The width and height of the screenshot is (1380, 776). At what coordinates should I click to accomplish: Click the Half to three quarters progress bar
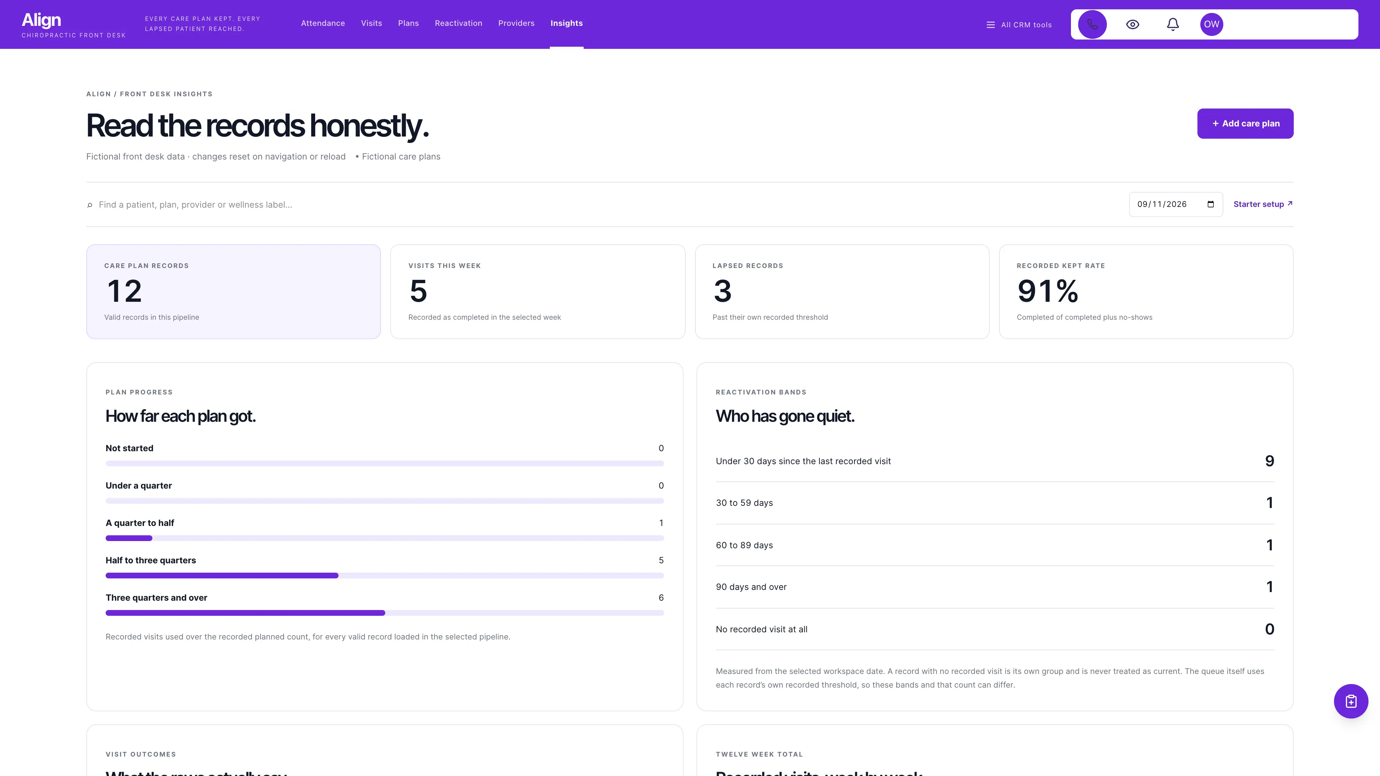(x=385, y=576)
